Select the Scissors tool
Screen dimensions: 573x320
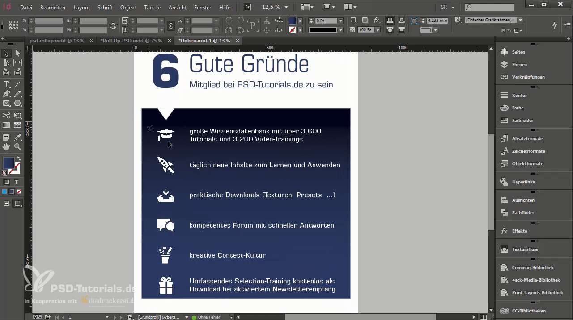(x=6, y=116)
